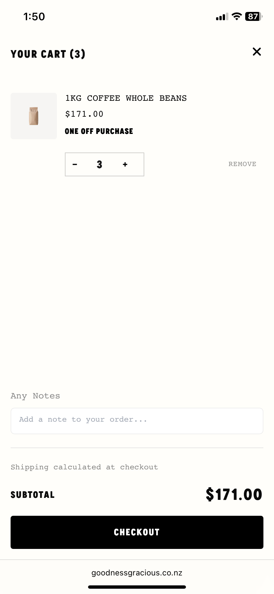
Task: Tap the Shipping calculated at checkout text
Action: (x=84, y=467)
